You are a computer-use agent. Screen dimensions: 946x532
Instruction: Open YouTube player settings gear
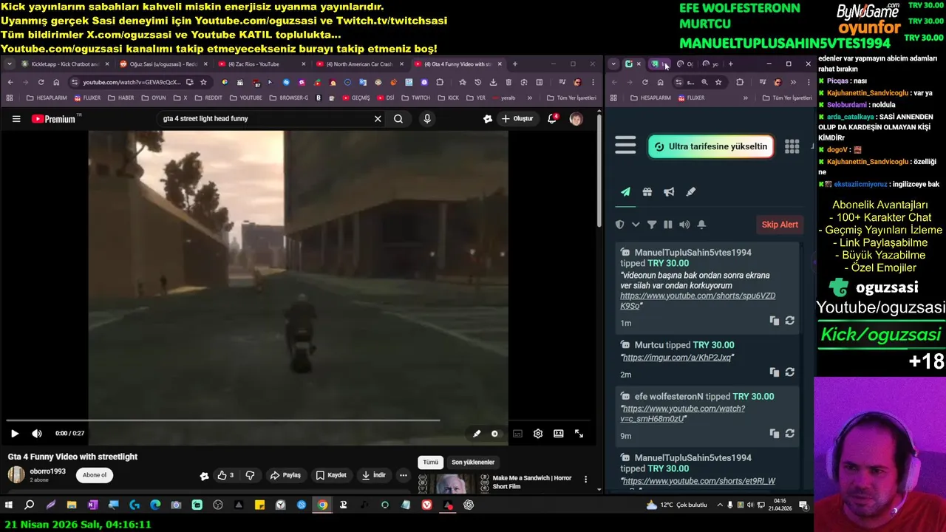[538, 434]
